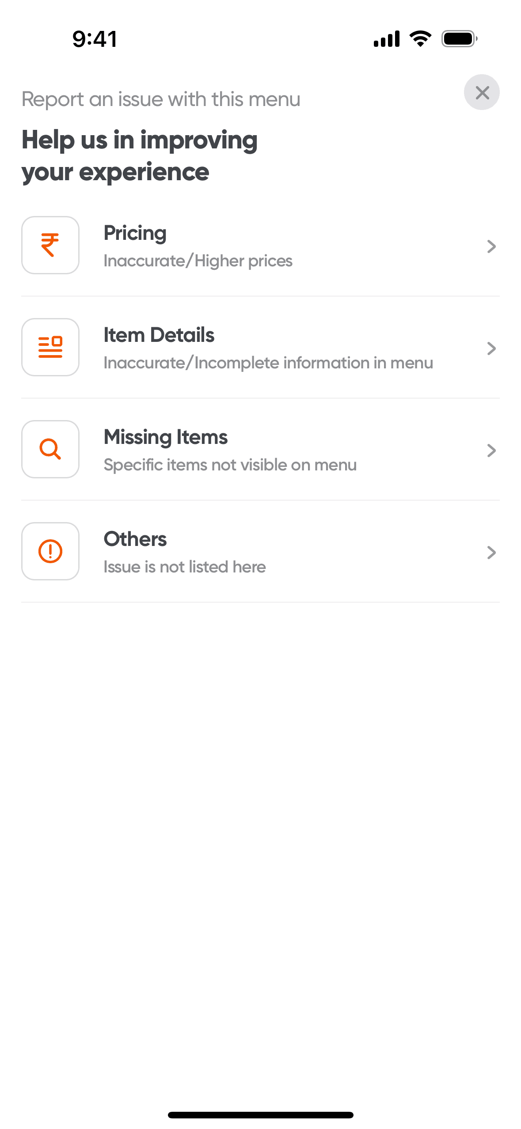Tap the exclamation icon for Others
Viewport: 521px width, 1129px height.
coord(50,551)
